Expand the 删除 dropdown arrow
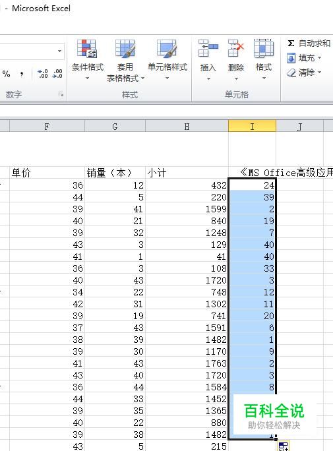 [236, 78]
